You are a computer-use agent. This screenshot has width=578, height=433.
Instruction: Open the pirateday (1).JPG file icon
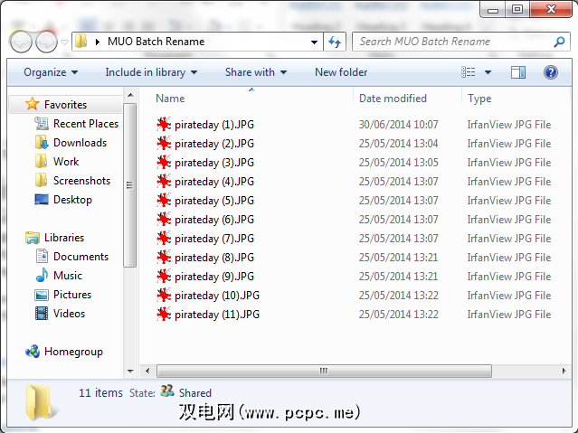[164, 124]
